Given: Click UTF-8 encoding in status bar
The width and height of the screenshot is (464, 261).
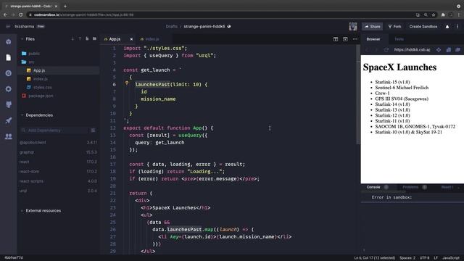Looking at the screenshot, I should [x=424, y=258].
